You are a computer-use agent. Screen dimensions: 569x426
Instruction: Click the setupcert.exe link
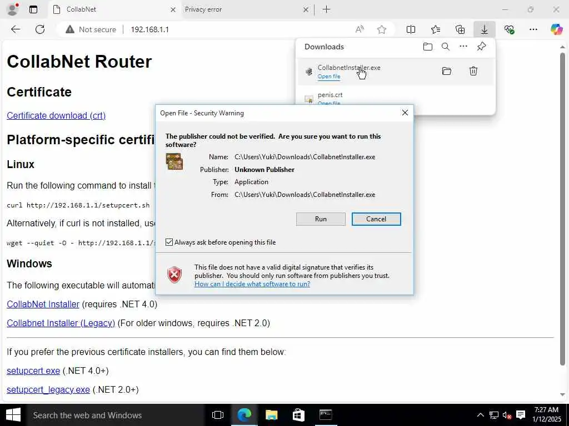[x=33, y=371]
